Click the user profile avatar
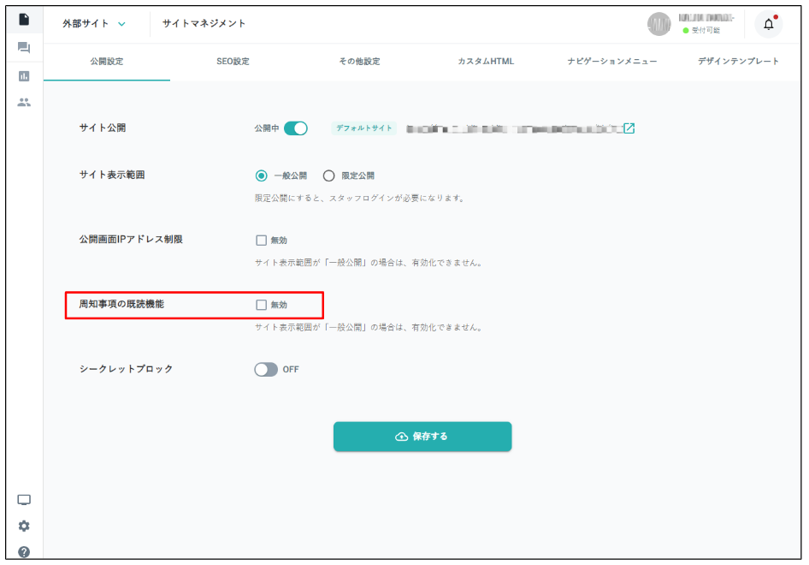The height and width of the screenshot is (565, 809). [x=659, y=24]
